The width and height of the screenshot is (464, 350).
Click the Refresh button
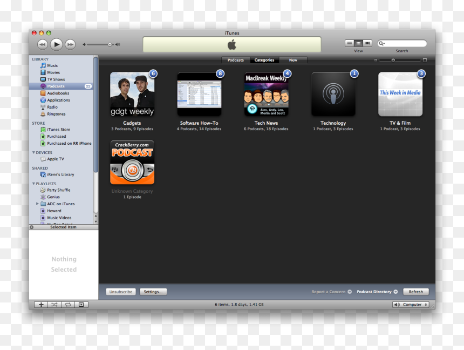pyautogui.click(x=416, y=292)
